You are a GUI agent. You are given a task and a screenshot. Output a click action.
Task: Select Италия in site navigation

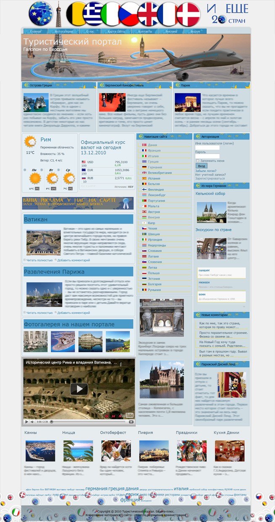click(x=153, y=156)
